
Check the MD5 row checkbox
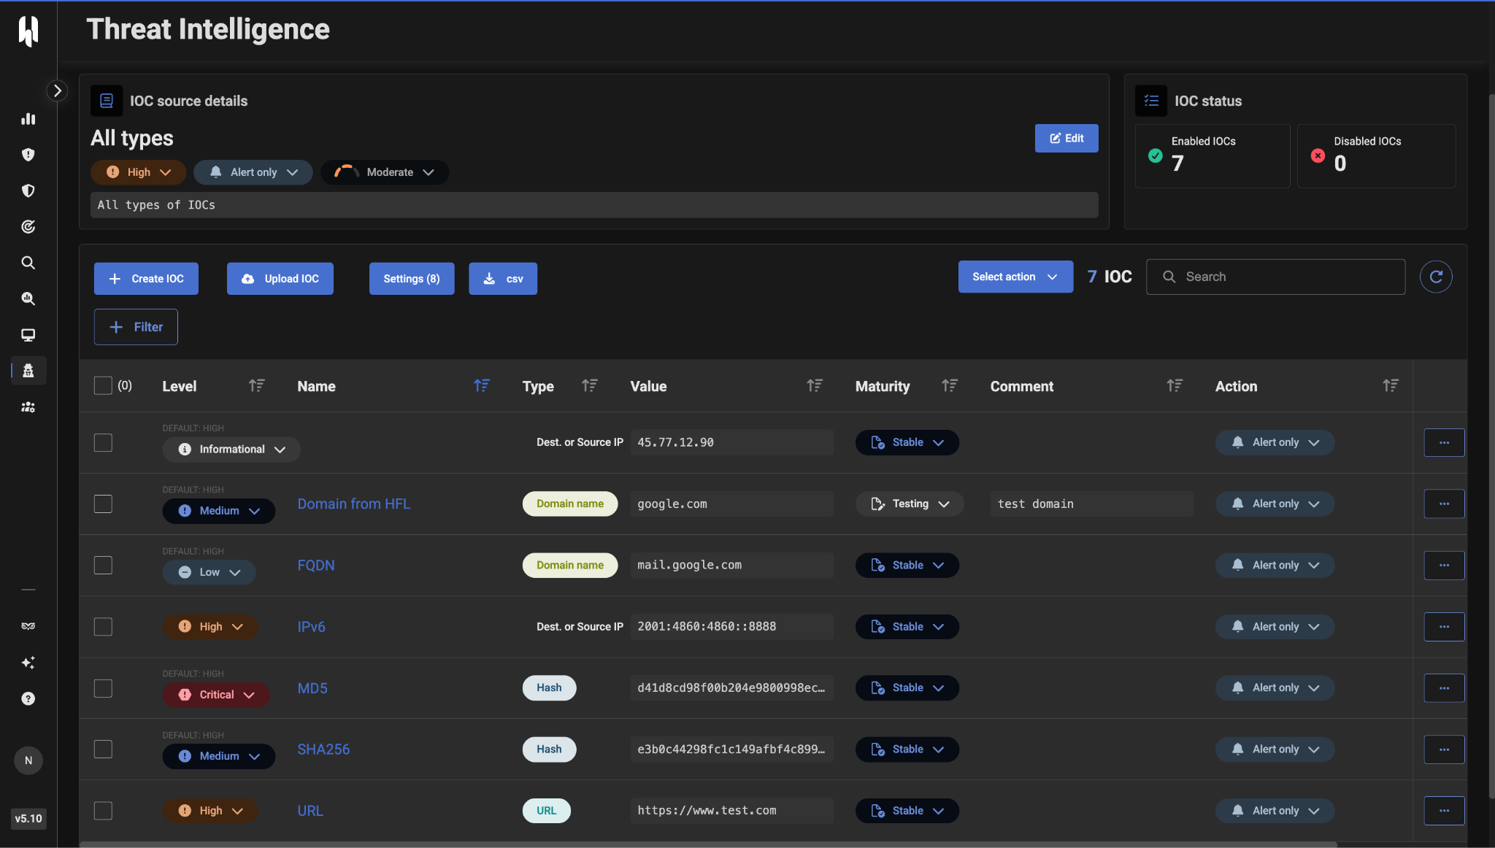(103, 688)
